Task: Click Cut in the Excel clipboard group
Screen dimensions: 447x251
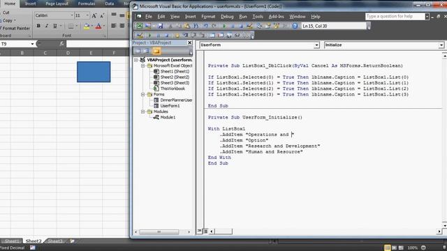Action: click(x=6, y=13)
